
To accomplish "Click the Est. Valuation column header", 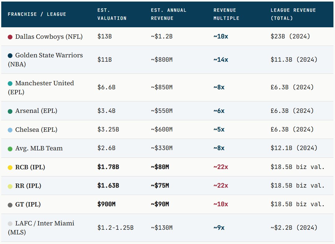I will coord(112,14).
